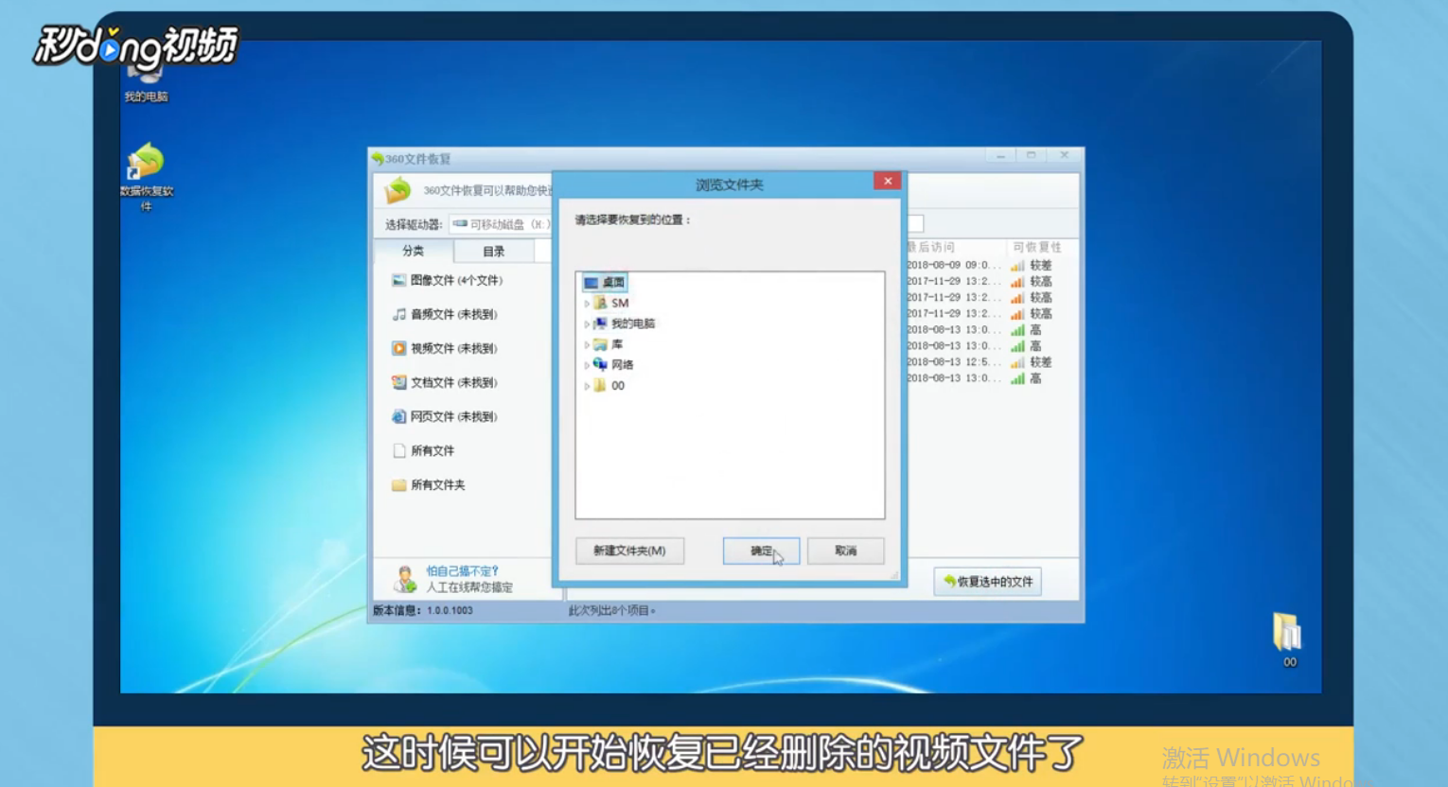Click 库 library icon in tree

(600, 344)
